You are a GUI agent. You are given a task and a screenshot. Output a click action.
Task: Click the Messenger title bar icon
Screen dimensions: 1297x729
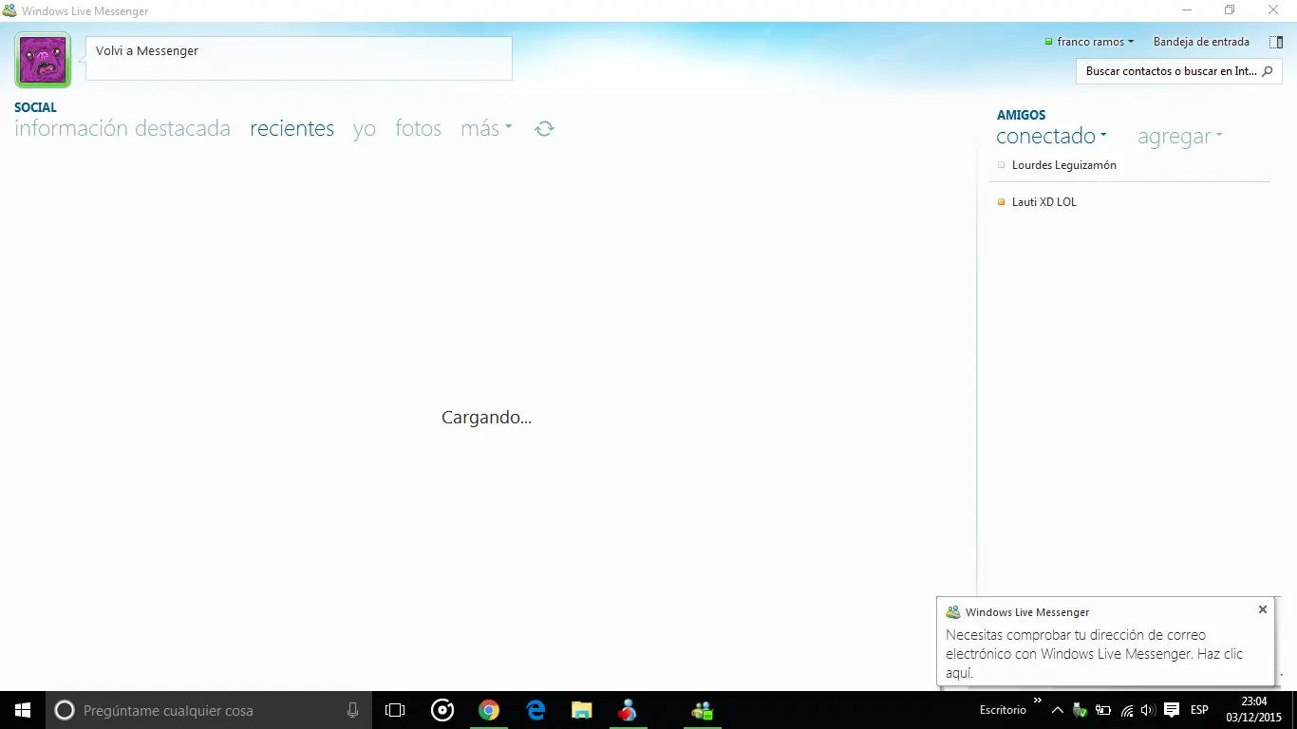point(9,11)
